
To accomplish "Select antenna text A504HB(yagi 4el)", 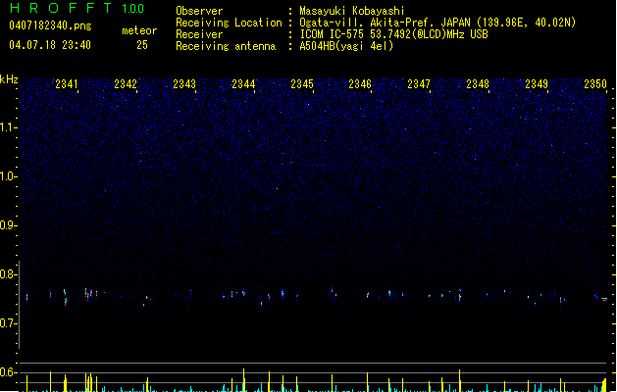I will click(x=346, y=46).
